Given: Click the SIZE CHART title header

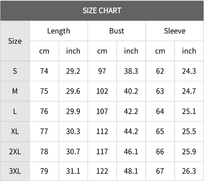Looking at the screenshot, I should 102,11.
